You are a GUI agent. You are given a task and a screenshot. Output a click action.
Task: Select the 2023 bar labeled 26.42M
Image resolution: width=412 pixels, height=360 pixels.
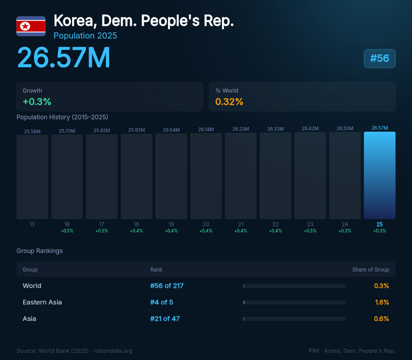click(310, 175)
